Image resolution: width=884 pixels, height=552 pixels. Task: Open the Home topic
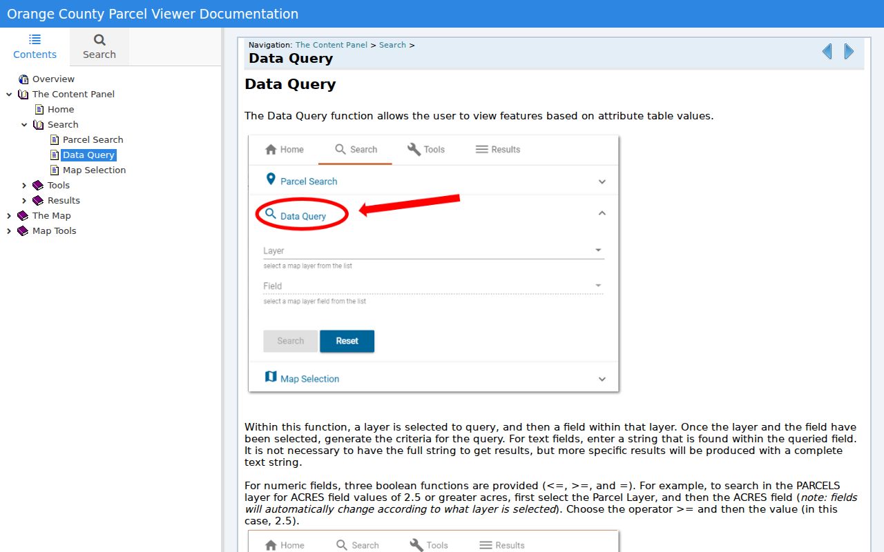point(61,110)
